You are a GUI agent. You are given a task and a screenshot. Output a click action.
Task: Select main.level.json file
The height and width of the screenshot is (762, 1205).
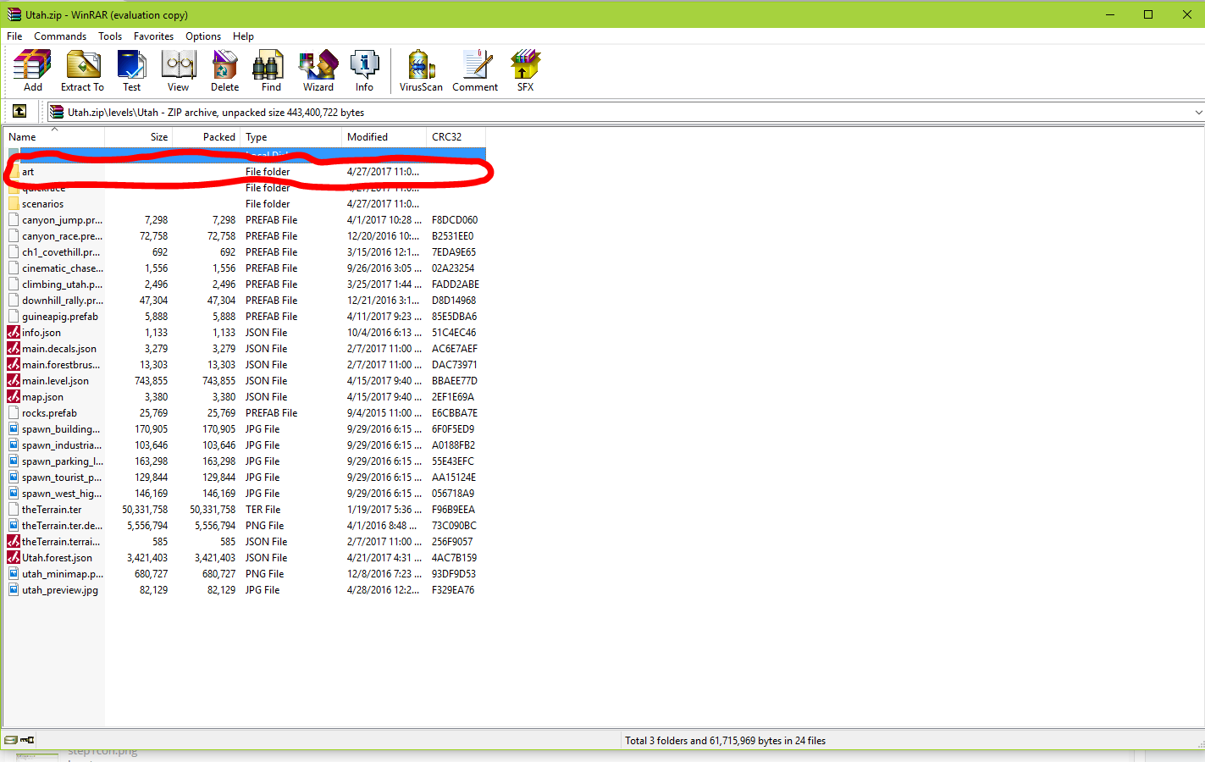pyautogui.click(x=246, y=381)
